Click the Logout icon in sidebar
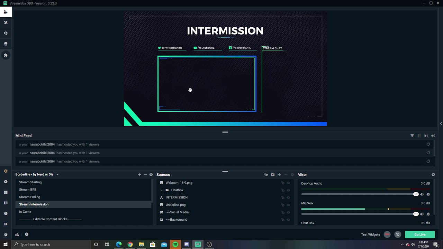This screenshot has height=249, width=443. (x=6, y=224)
